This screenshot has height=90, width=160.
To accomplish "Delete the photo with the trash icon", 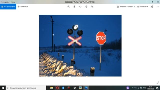I will click(x=74, y=7).
